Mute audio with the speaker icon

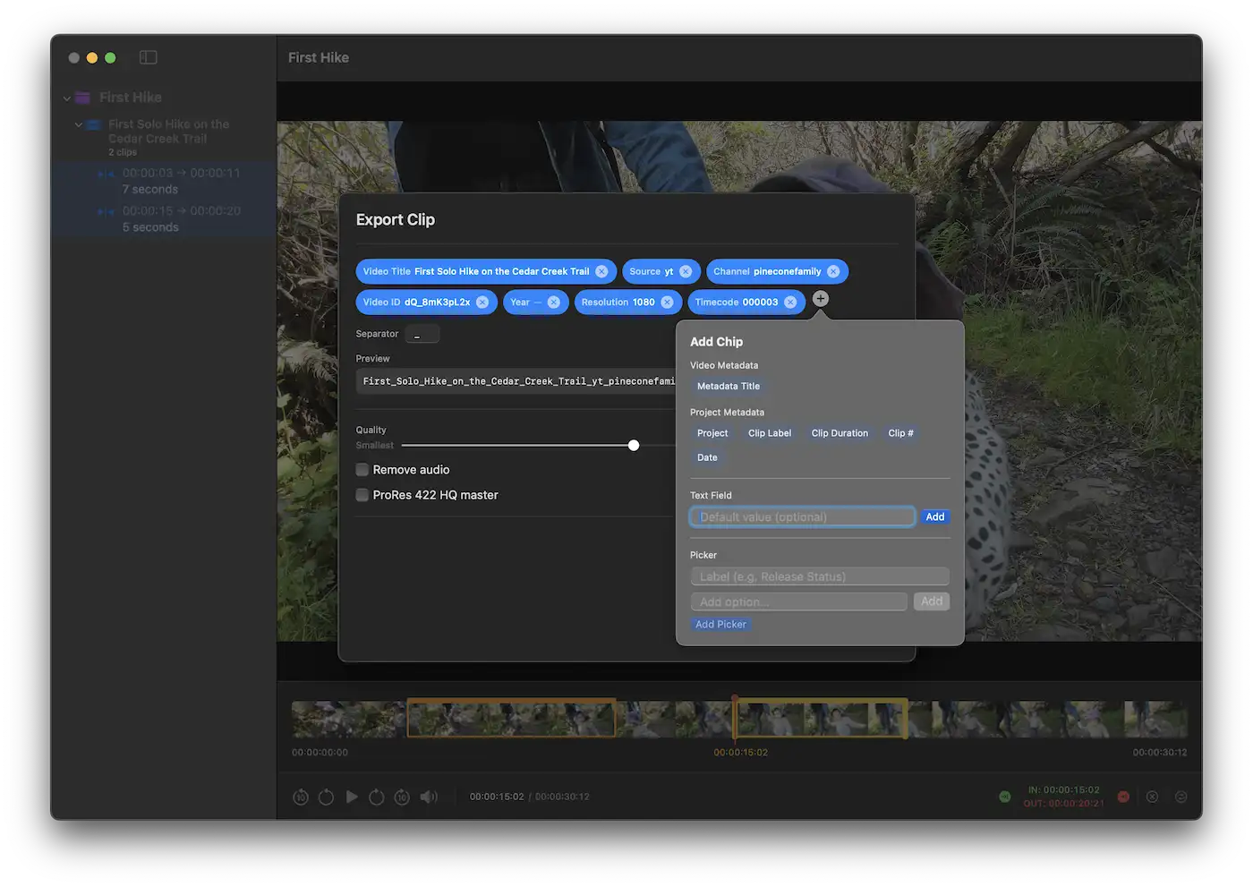(429, 797)
